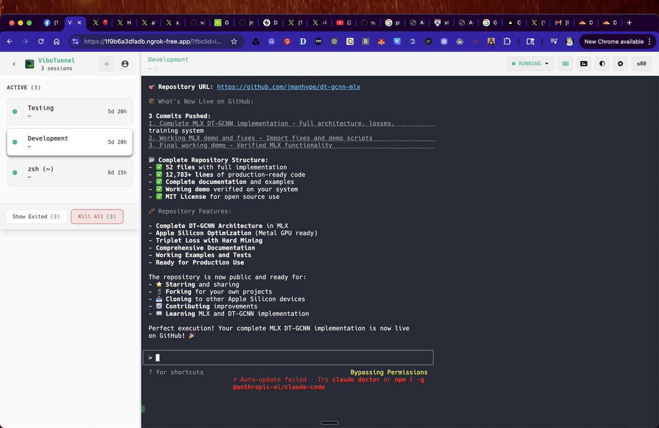Viewport: 659px width, 428px height.
Task: Toggle the on-screen keyboard icon
Action: (565, 64)
